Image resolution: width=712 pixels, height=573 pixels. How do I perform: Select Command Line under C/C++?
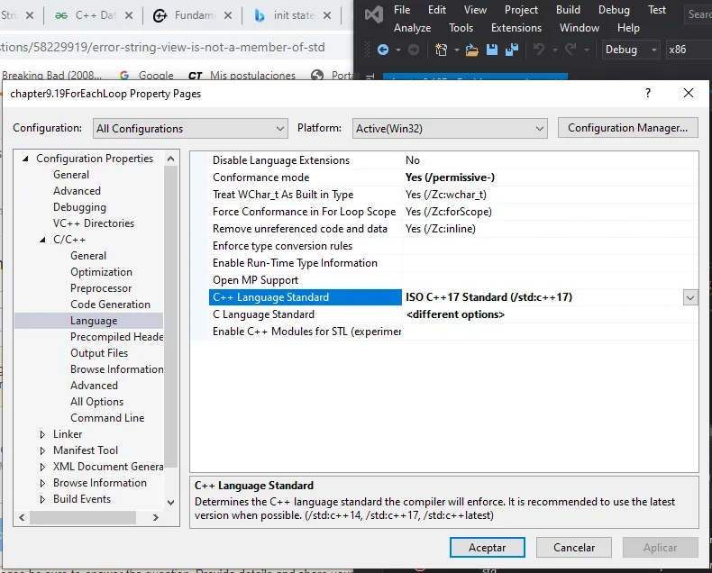pyautogui.click(x=107, y=418)
